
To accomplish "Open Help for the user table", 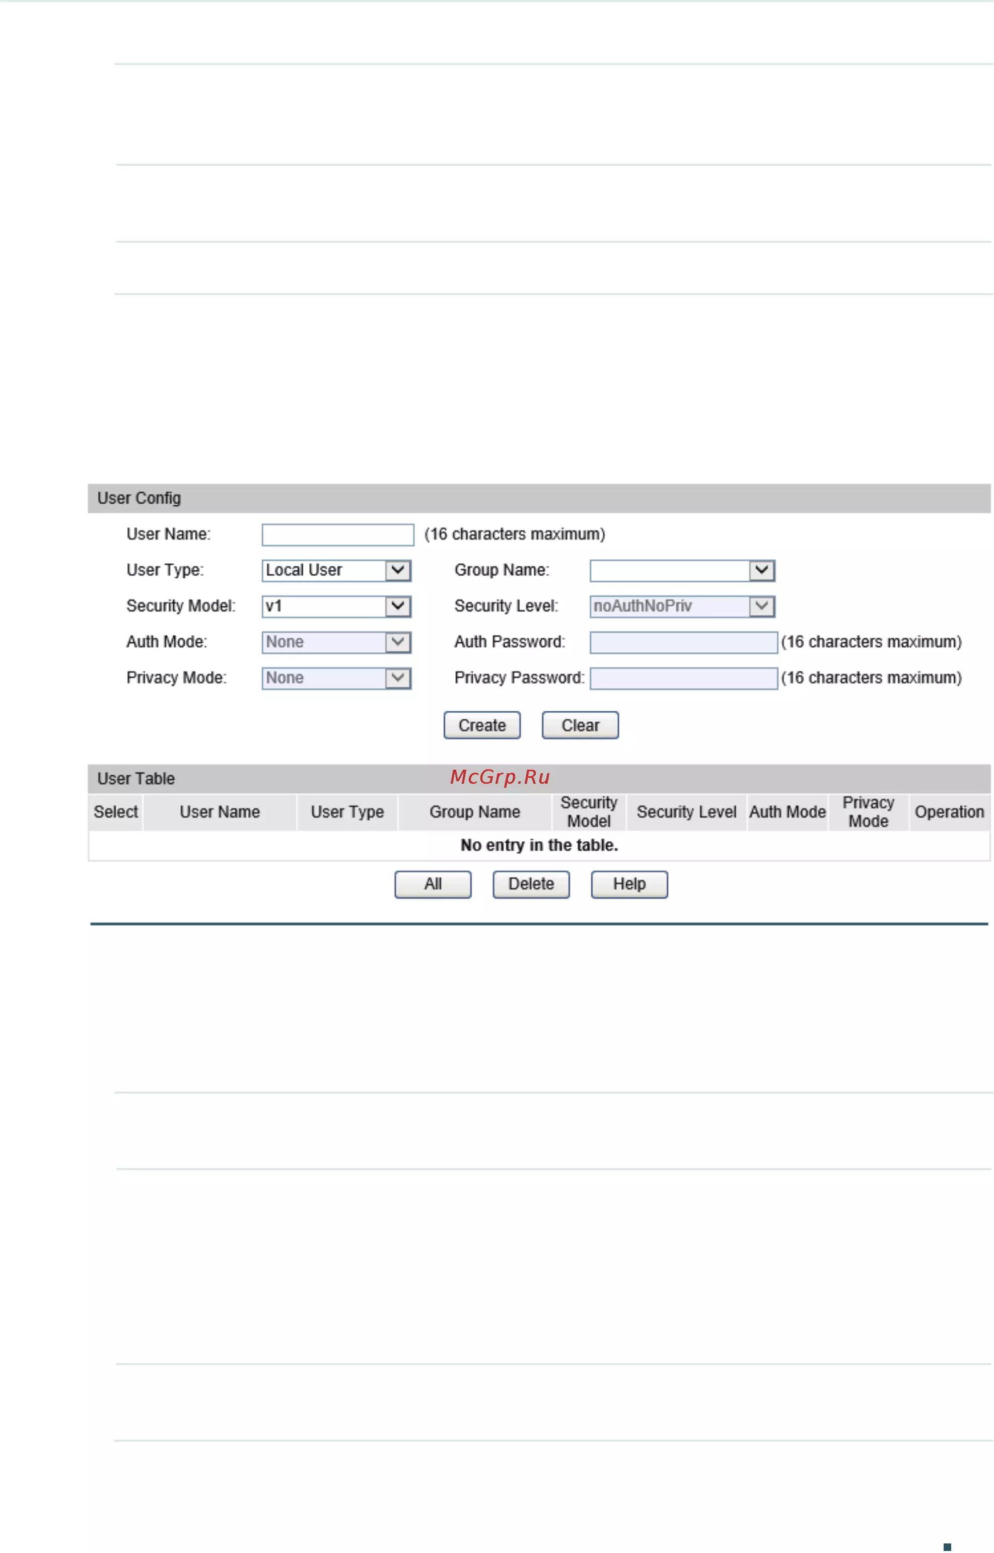I will (629, 884).
